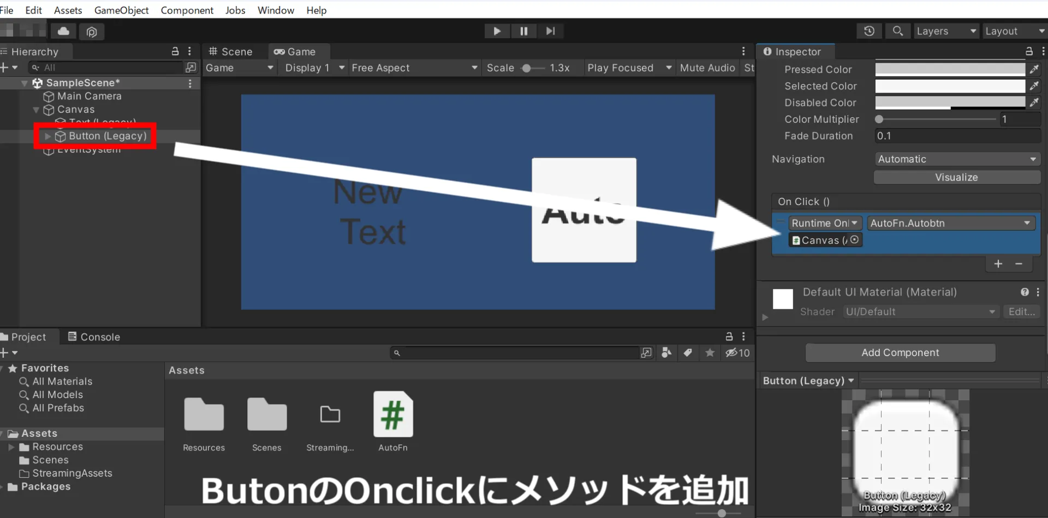Screen dimensions: 1048x518
Task: Open Default UI Material help icon
Action: [1025, 292]
